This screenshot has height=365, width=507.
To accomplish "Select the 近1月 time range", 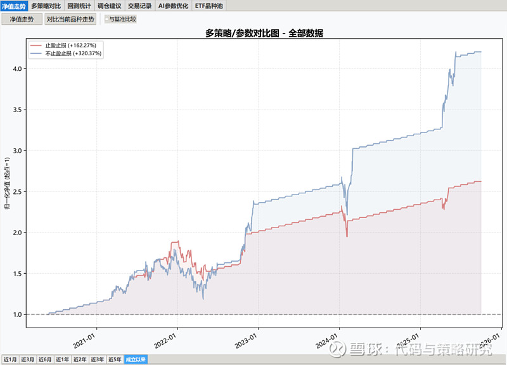I will coord(10,359).
